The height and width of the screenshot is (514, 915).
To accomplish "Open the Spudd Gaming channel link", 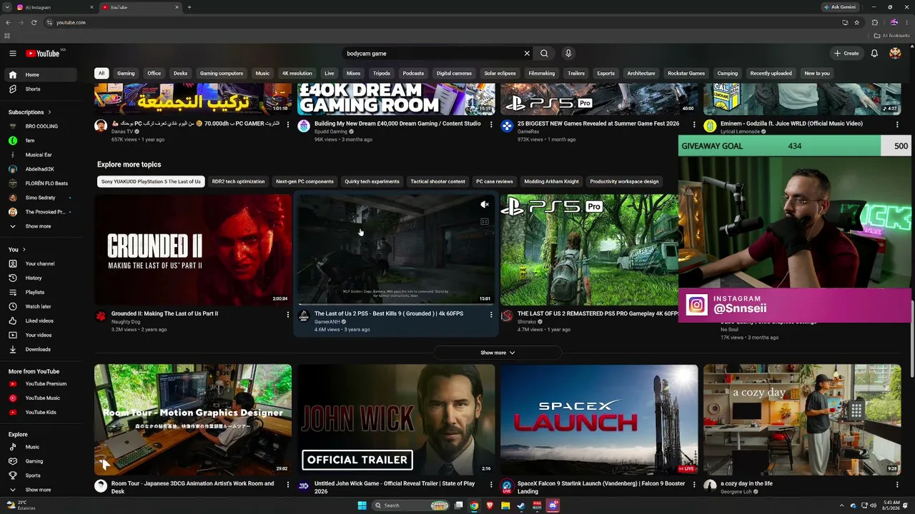I will pos(331,132).
